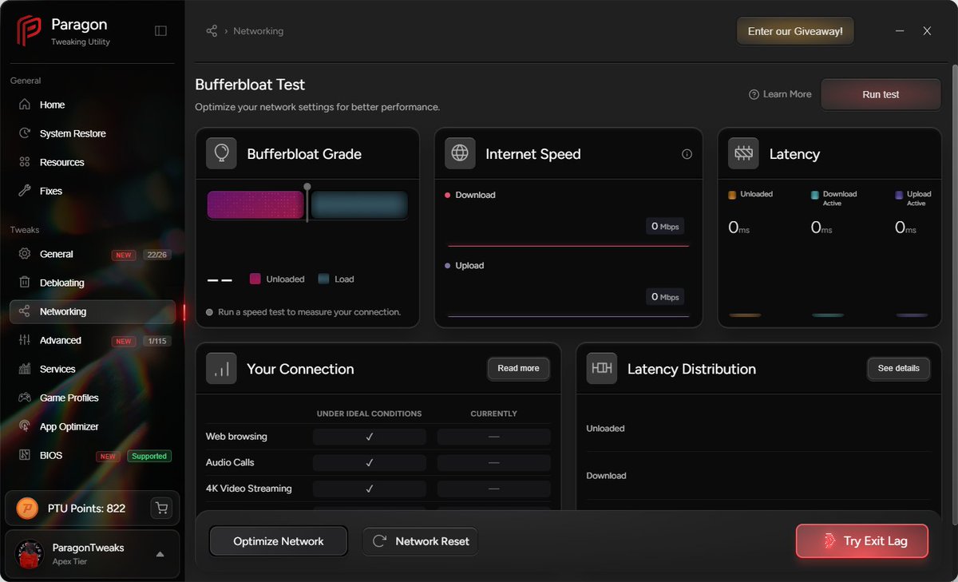The height and width of the screenshot is (582, 958).
Task: Open the Networking sidebar item
Action: [x=93, y=311]
